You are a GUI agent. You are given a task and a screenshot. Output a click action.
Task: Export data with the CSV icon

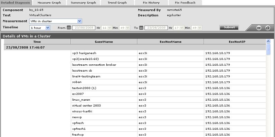(259, 28)
